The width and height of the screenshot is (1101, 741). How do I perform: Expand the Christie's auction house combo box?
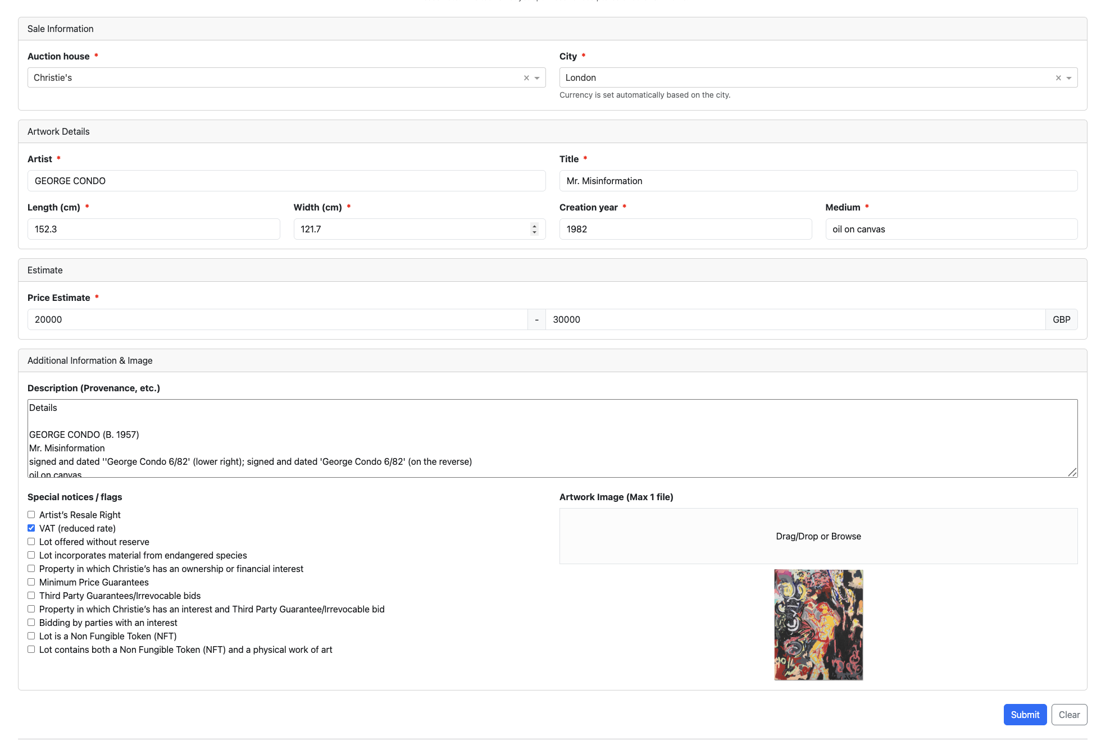pos(281,77)
